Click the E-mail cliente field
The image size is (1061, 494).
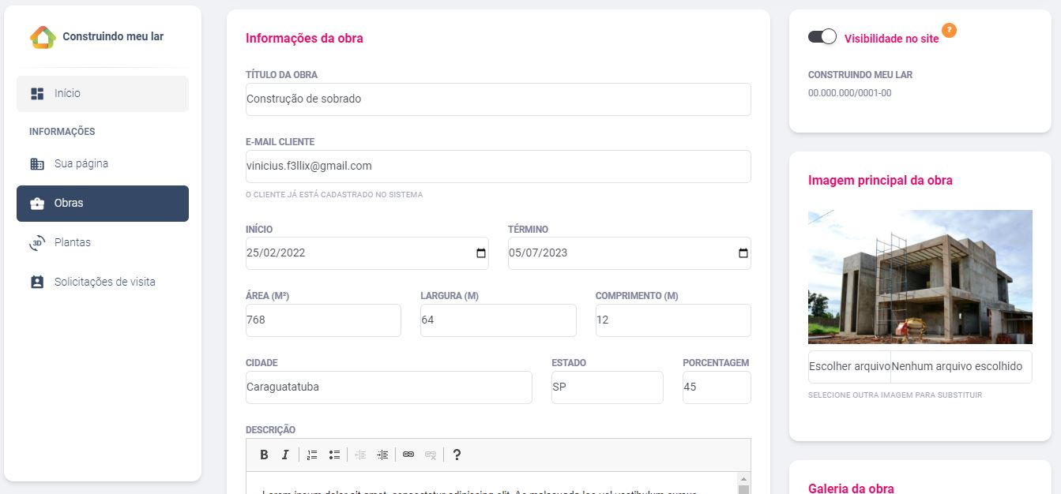[x=499, y=167]
